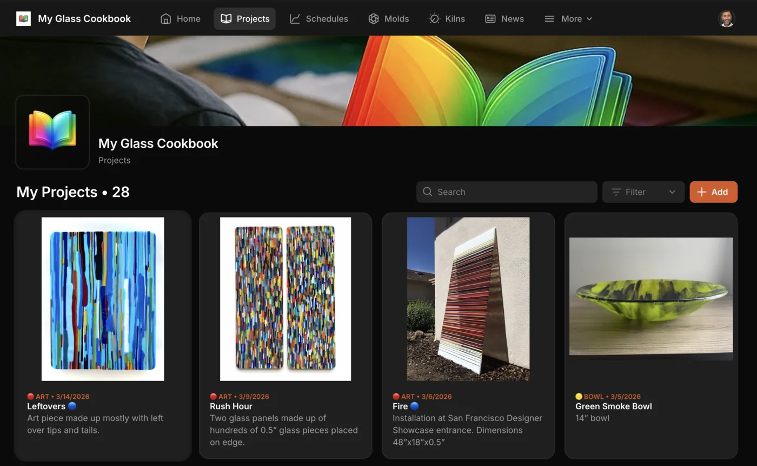The height and width of the screenshot is (466, 757).
Task: Click the plus icon on the Add button
Action: point(702,192)
